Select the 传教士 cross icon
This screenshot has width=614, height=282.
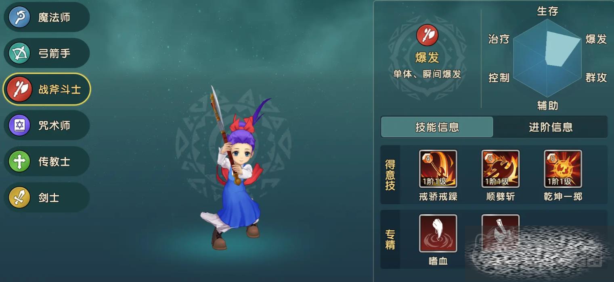coord(19,162)
